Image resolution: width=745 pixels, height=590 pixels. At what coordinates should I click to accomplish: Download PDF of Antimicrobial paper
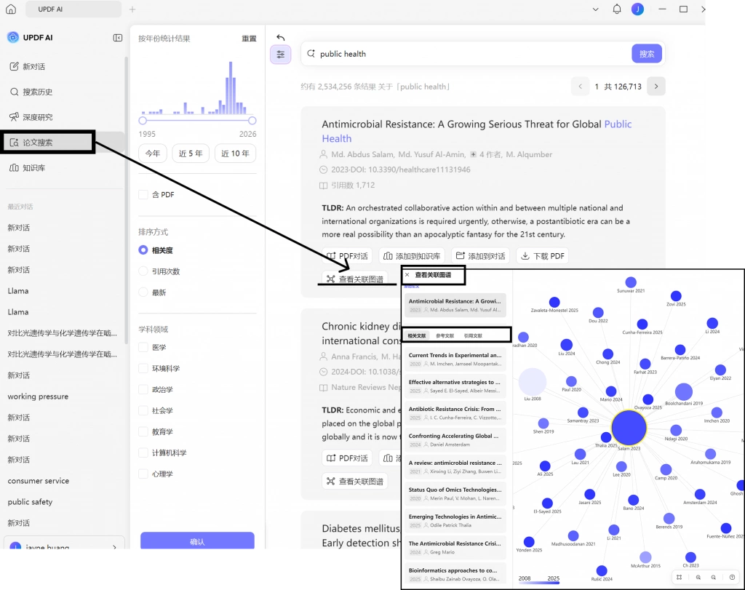(x=543, y=256)
